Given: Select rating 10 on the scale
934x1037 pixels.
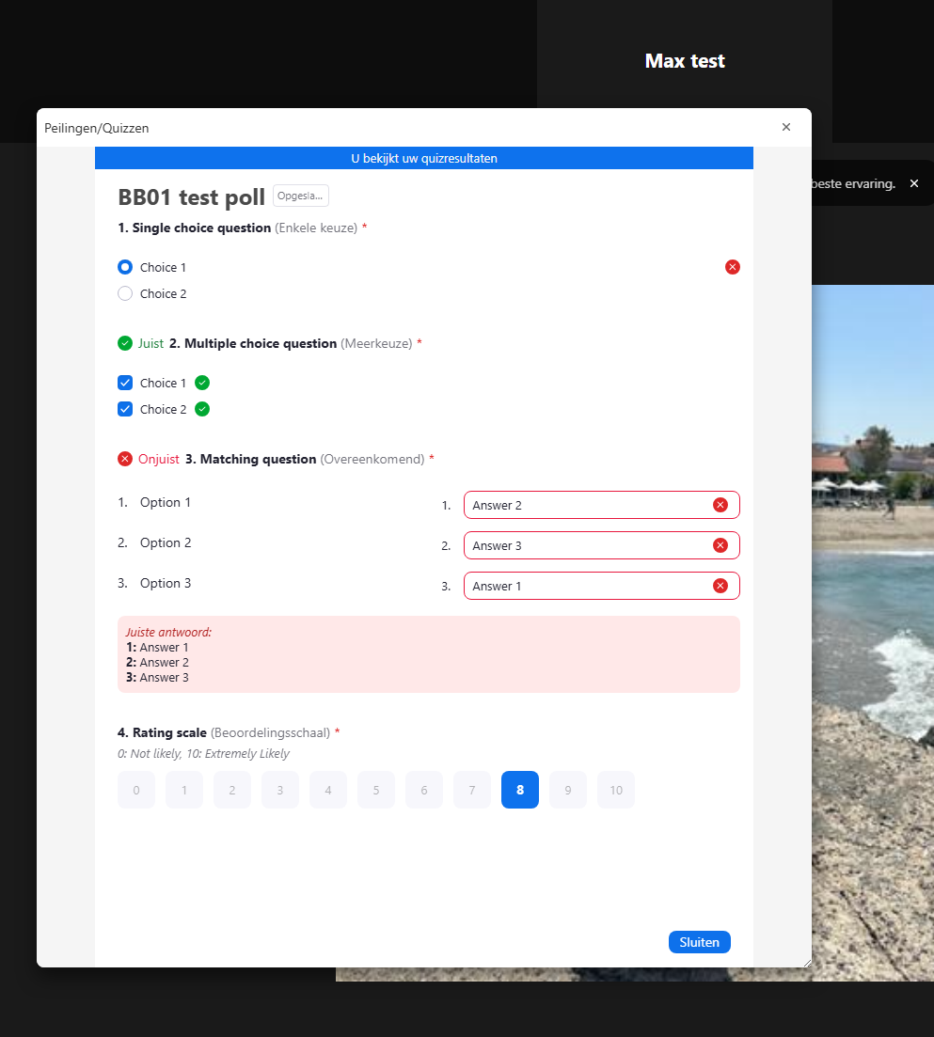Looking at the screenshot, I should pos(616,790).
